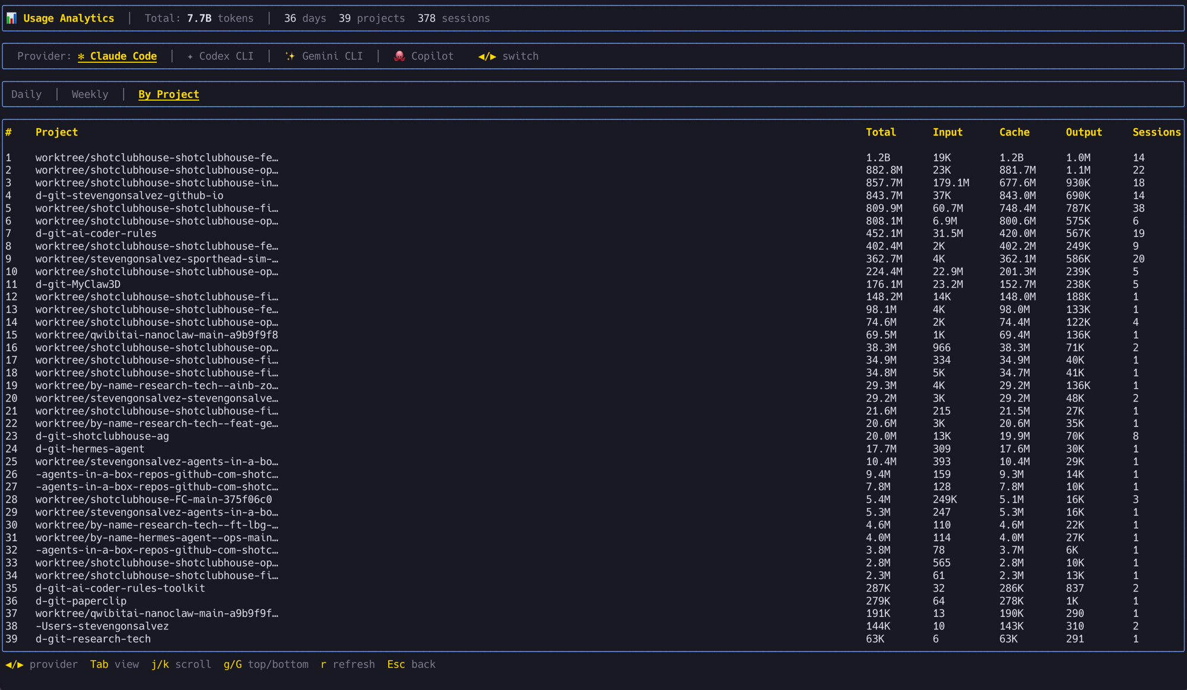Switch to the Weekly tab
Viewport: 1187px width, 690px height.
pos(90,94)
